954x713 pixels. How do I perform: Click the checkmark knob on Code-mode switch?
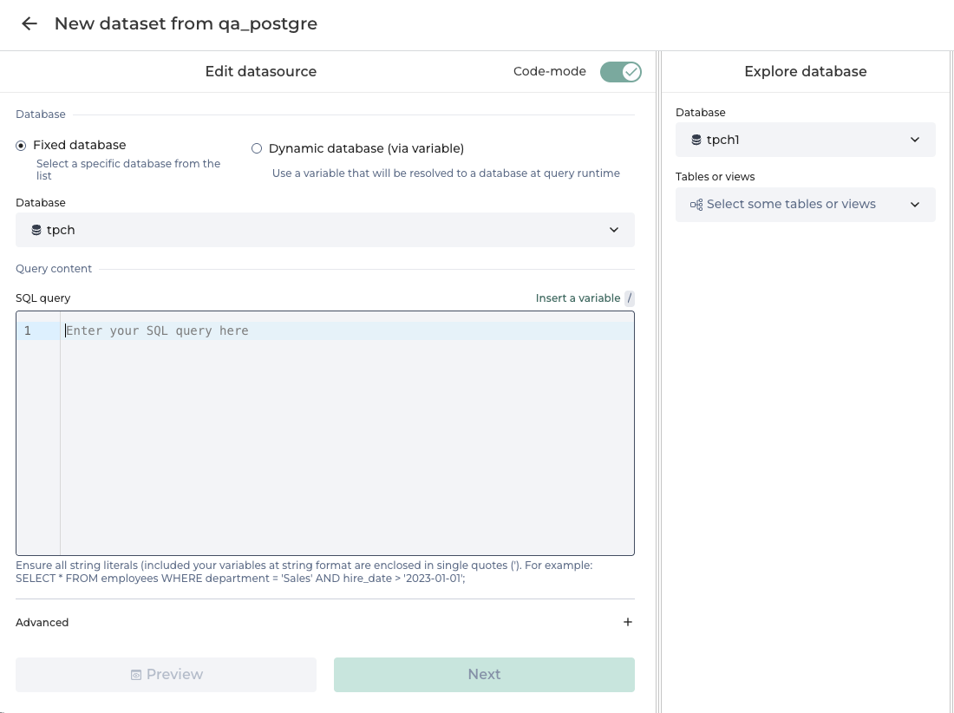pyautogui.click(x=631, y=72)
